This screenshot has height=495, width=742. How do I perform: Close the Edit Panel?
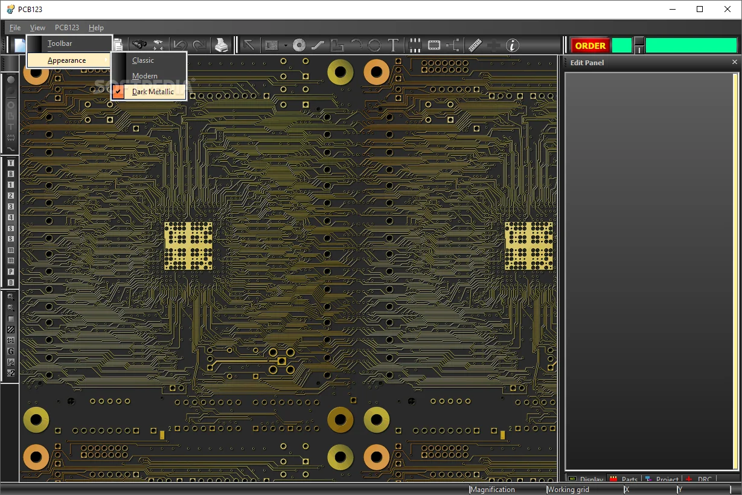(734, 62)
